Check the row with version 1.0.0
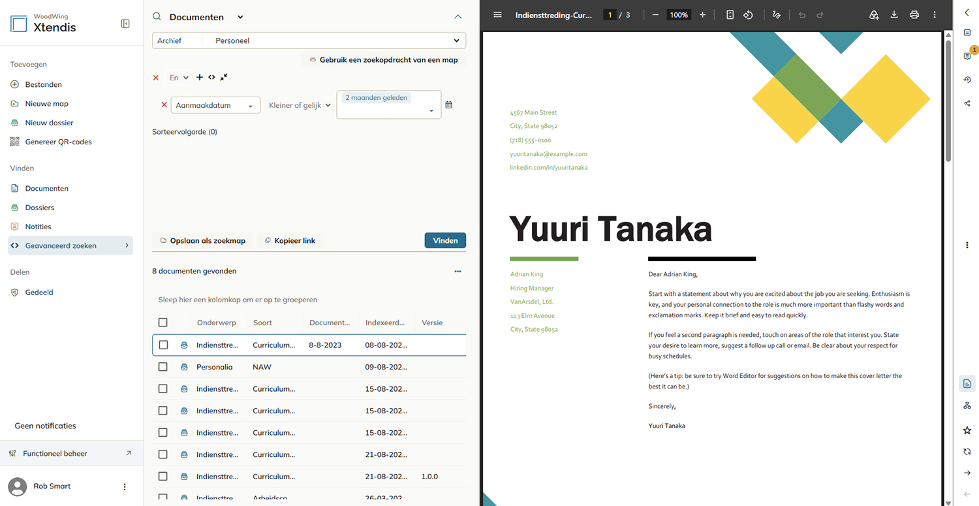The image size is (979, 506). (x=163, y=477)
